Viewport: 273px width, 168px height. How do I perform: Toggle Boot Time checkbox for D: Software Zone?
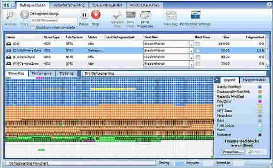(198, 51)
